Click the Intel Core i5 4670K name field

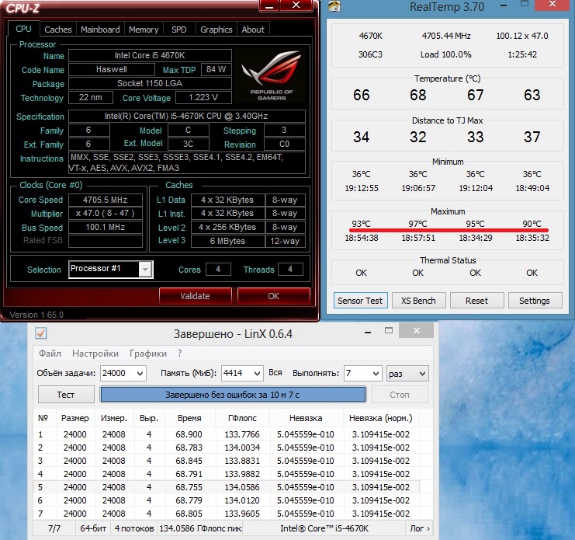point(150,55)
